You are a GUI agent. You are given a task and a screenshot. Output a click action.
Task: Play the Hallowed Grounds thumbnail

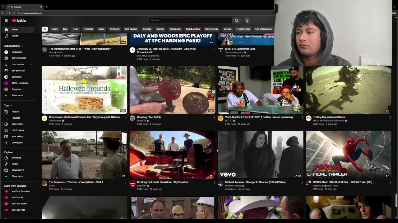point(84,90)
